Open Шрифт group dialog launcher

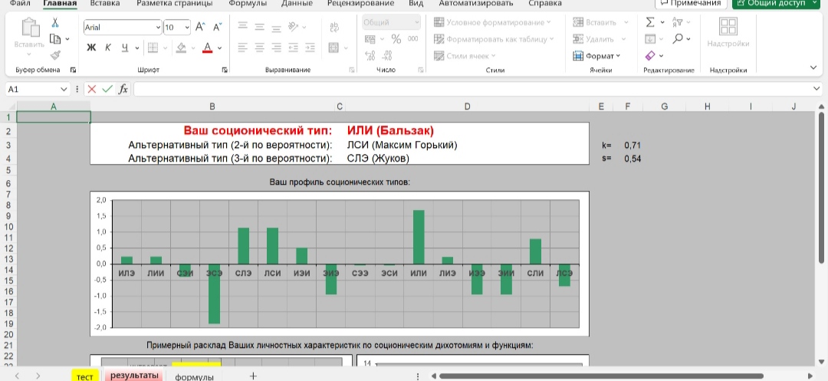click(225, 70)
